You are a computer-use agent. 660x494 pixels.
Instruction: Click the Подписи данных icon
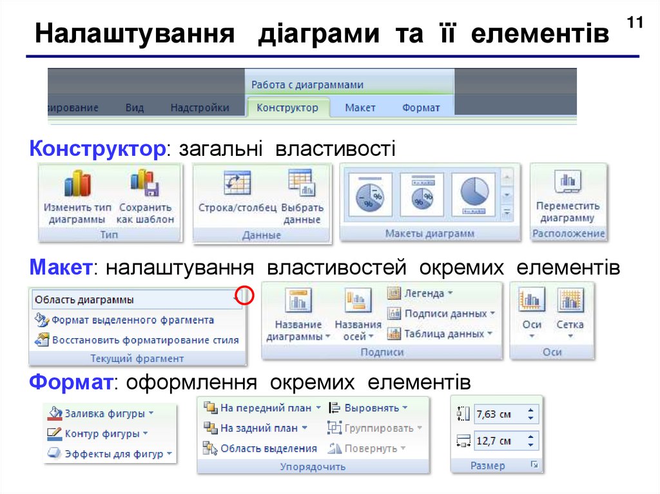click(394, 313)
